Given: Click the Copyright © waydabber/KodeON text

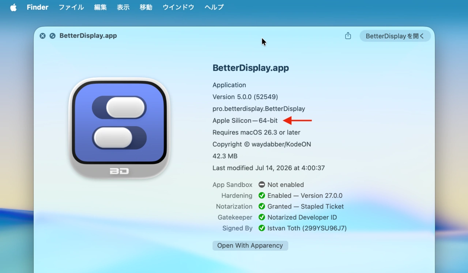Looking at the screenshot, I should coord(262,144).
